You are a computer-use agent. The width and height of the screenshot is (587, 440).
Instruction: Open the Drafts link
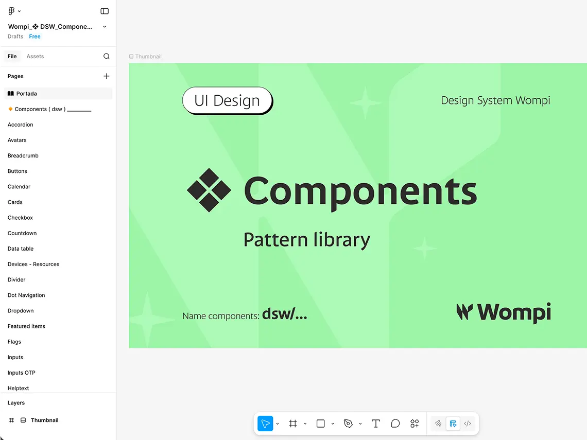pos(15,36)
